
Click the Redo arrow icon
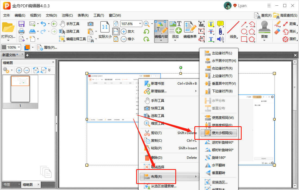(x=43, y=31)
